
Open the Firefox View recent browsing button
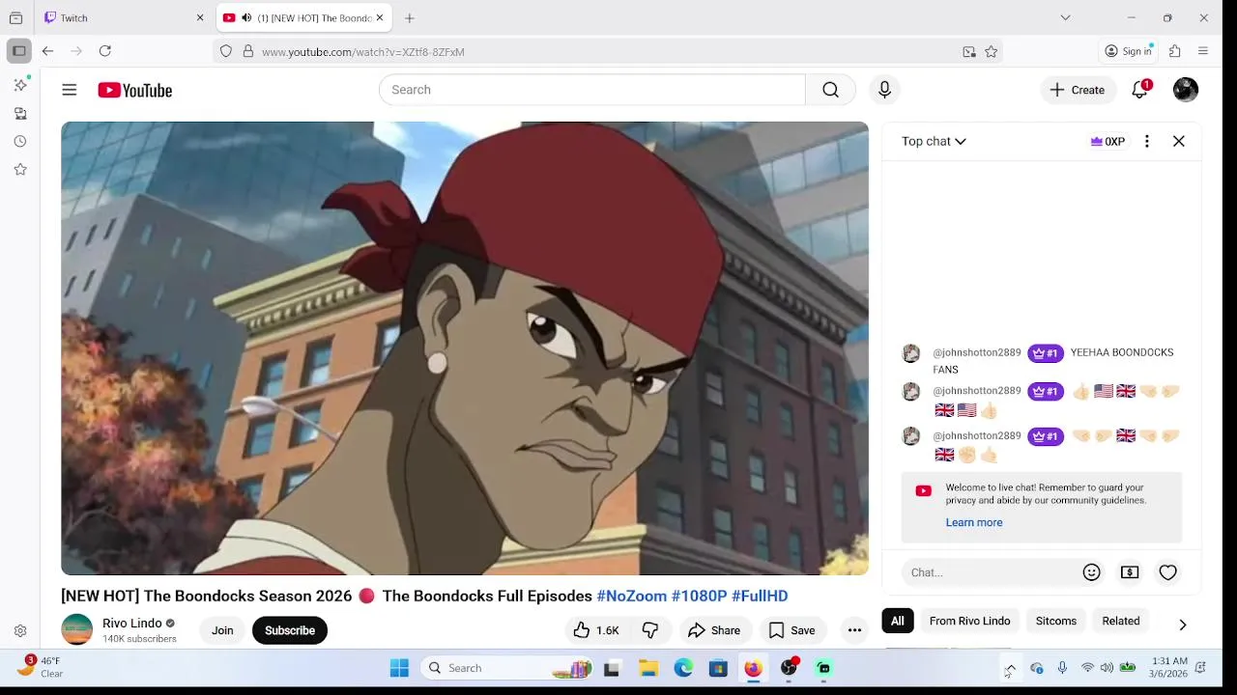click(15, 17)
